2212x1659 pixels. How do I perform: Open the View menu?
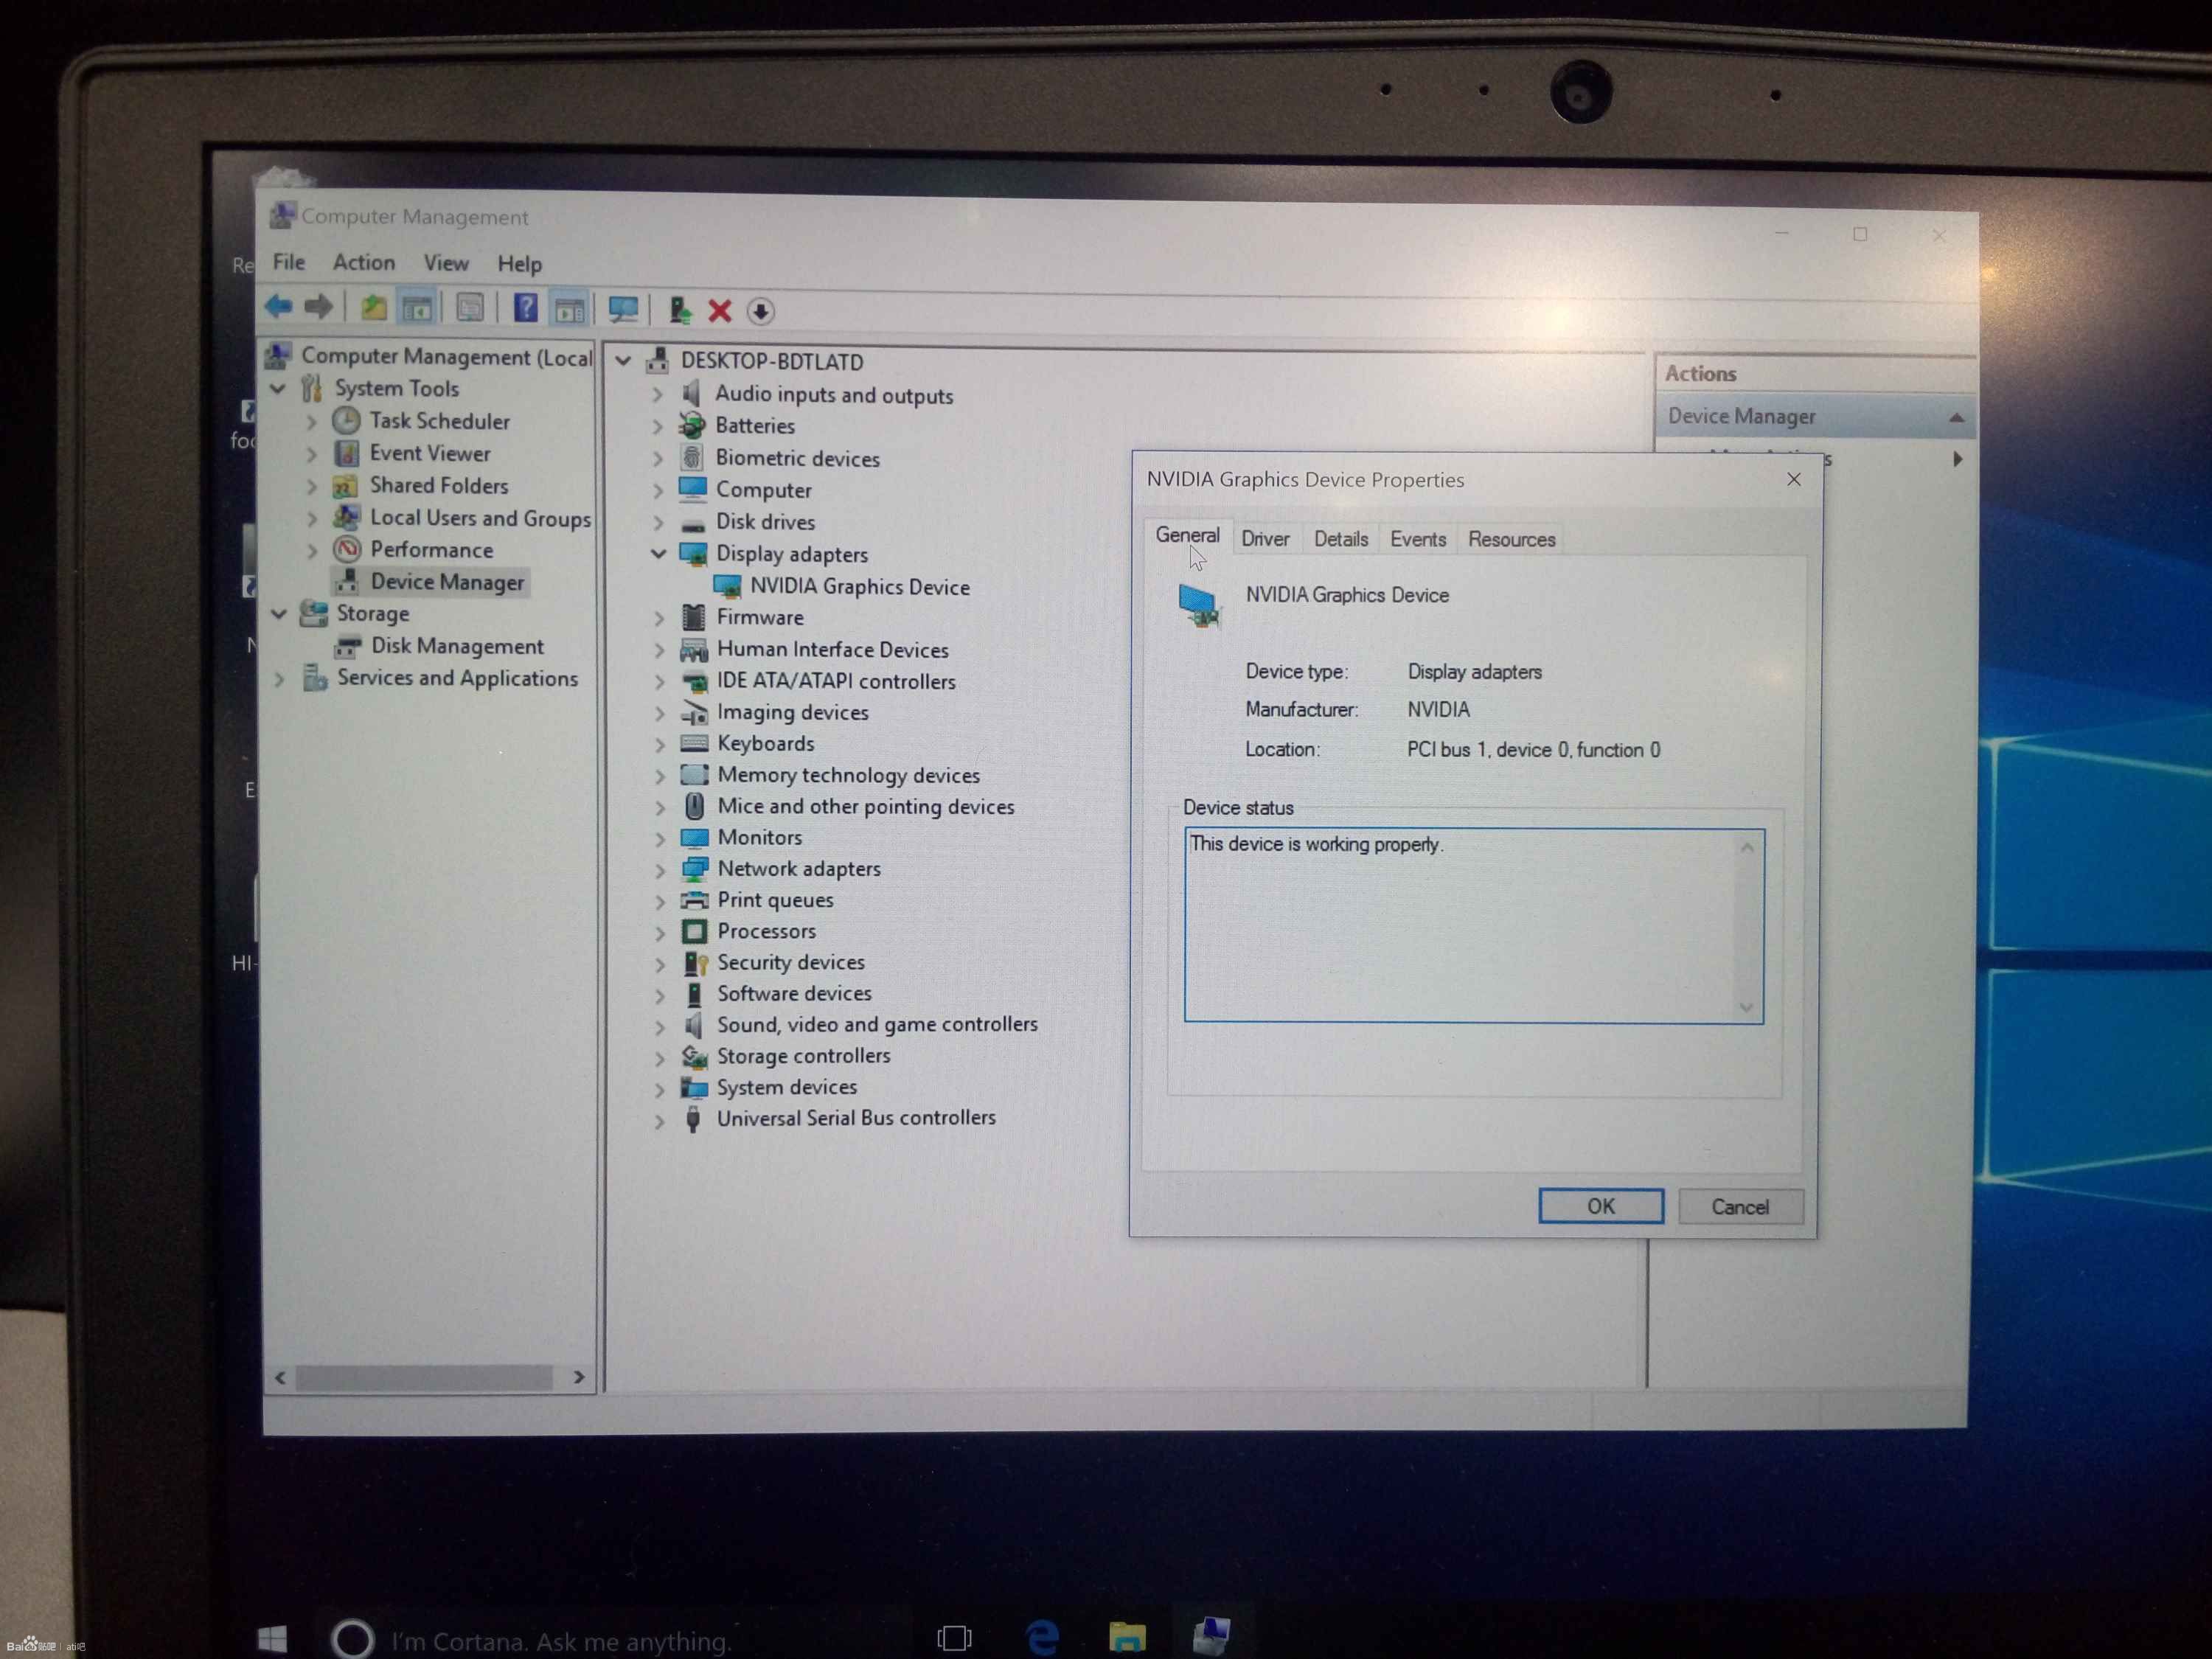click(x=445, y=263)
